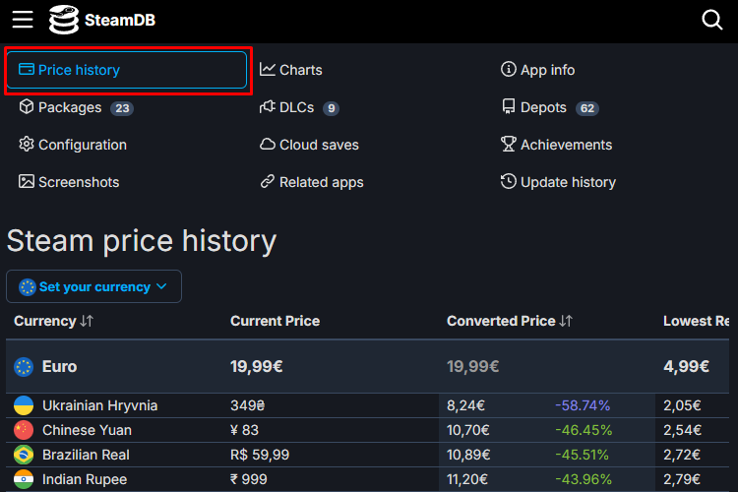
Task: Click the Brazil flag icon
Action: [24, 455]
